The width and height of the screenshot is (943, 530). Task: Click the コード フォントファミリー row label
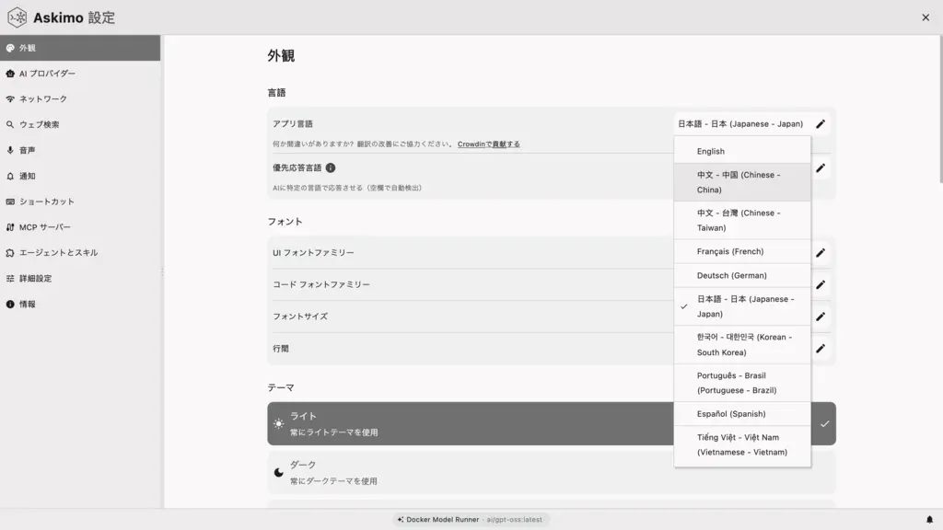point(321,285)
